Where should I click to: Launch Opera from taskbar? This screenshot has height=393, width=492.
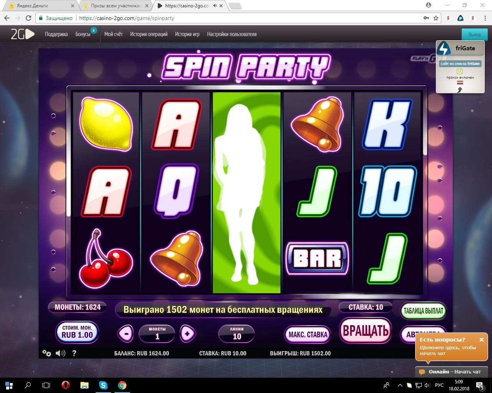pyautogui.click(x=65, y=385)
